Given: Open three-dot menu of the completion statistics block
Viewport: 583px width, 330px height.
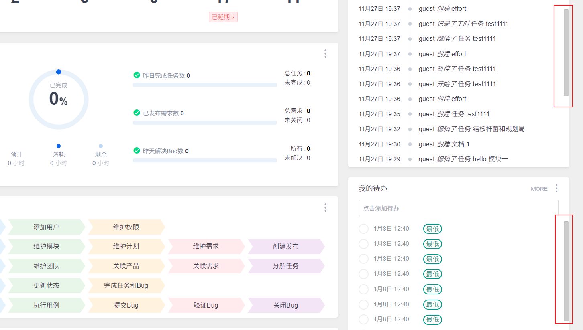Looking at the screenshot, I should [x=325, y=54].
